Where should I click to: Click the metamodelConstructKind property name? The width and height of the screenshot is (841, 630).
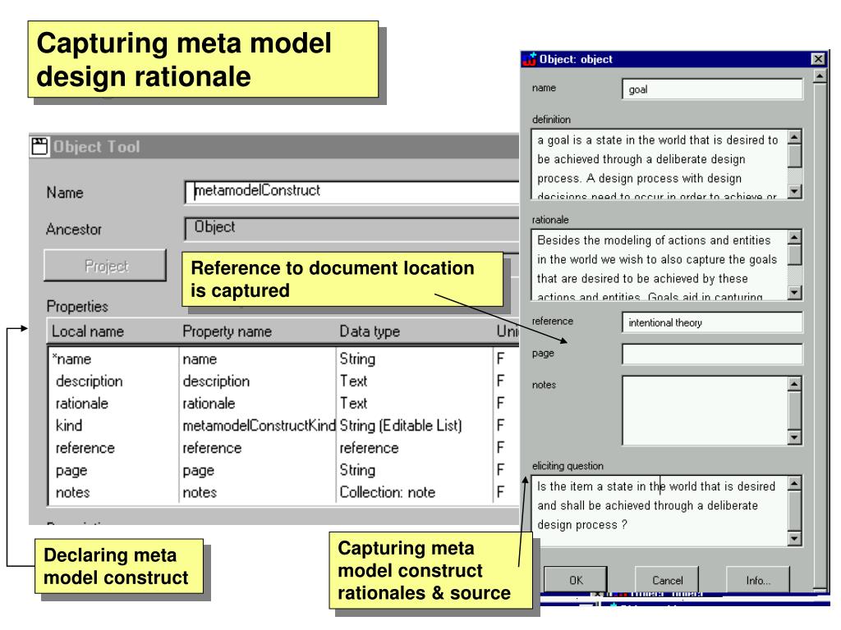point(259,426)
